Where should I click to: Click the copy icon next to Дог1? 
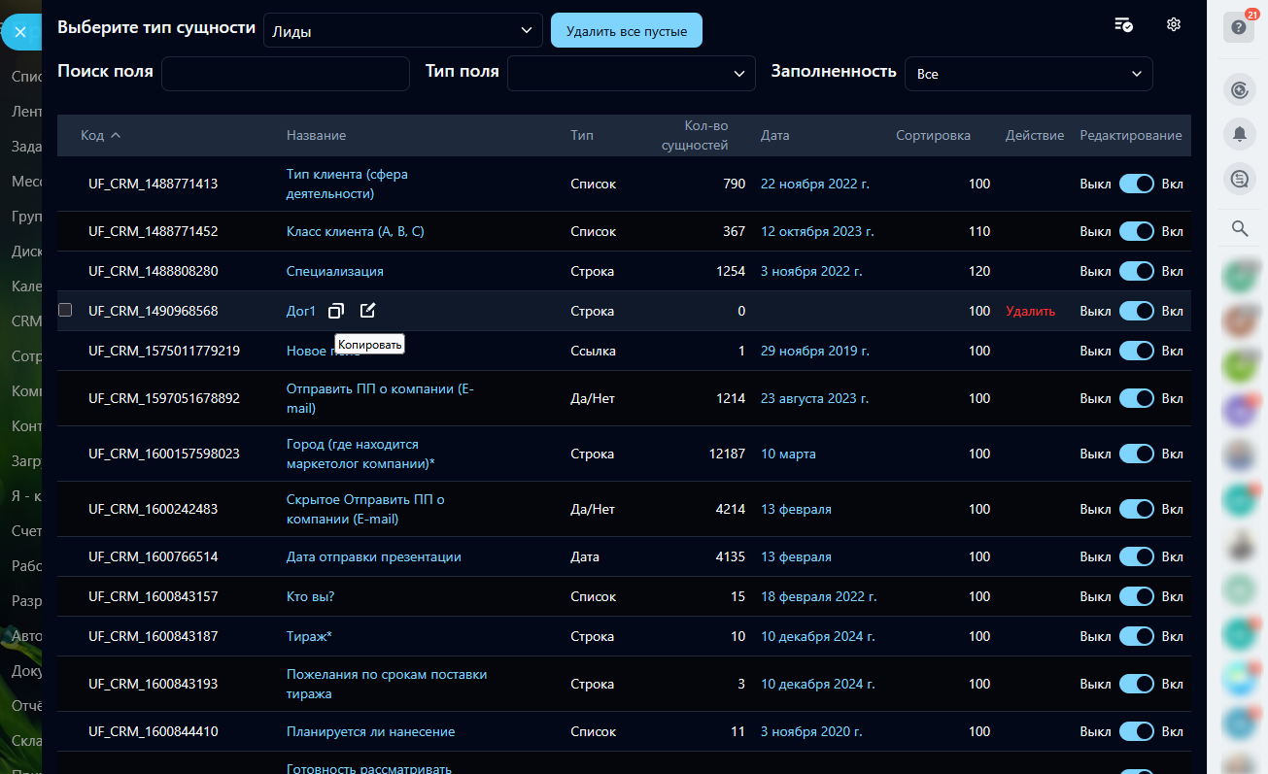[335, 311]
